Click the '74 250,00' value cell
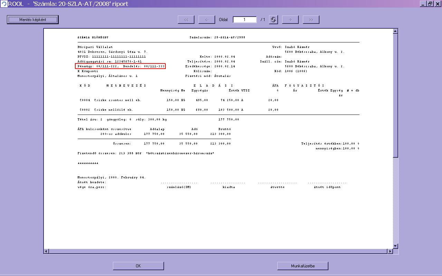Viewport: 442px width, 276px height. 230,100
